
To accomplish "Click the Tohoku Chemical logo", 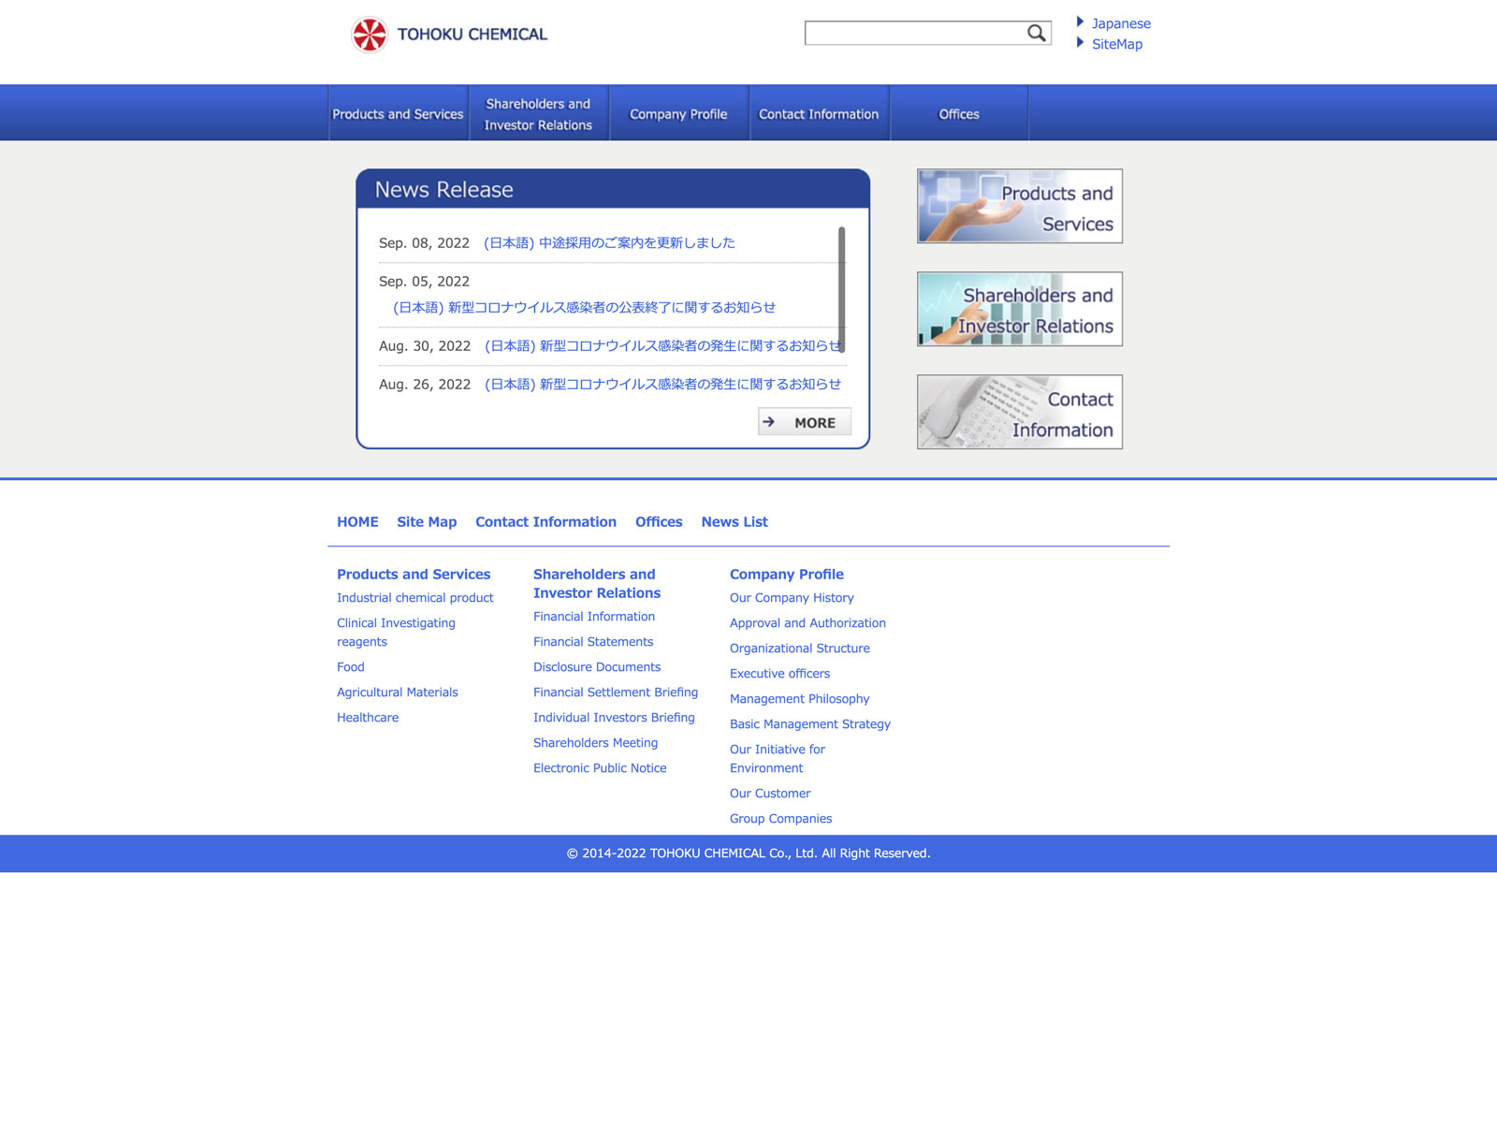I will coord(449,35).
